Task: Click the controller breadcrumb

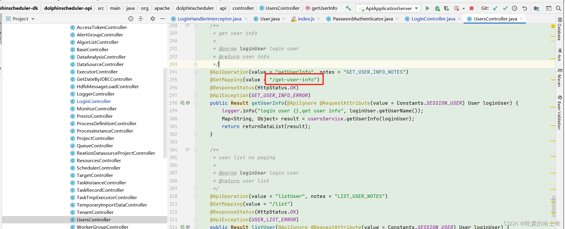Action: pyautogui.click(x=243, y=8)
